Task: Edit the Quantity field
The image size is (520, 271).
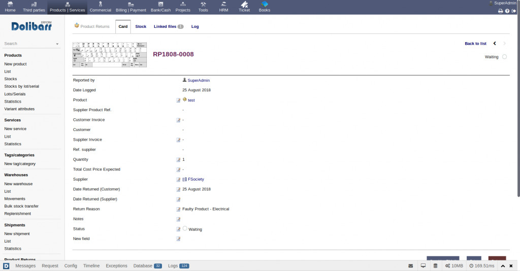Action: pyautogui.click(x=178, y=160)
